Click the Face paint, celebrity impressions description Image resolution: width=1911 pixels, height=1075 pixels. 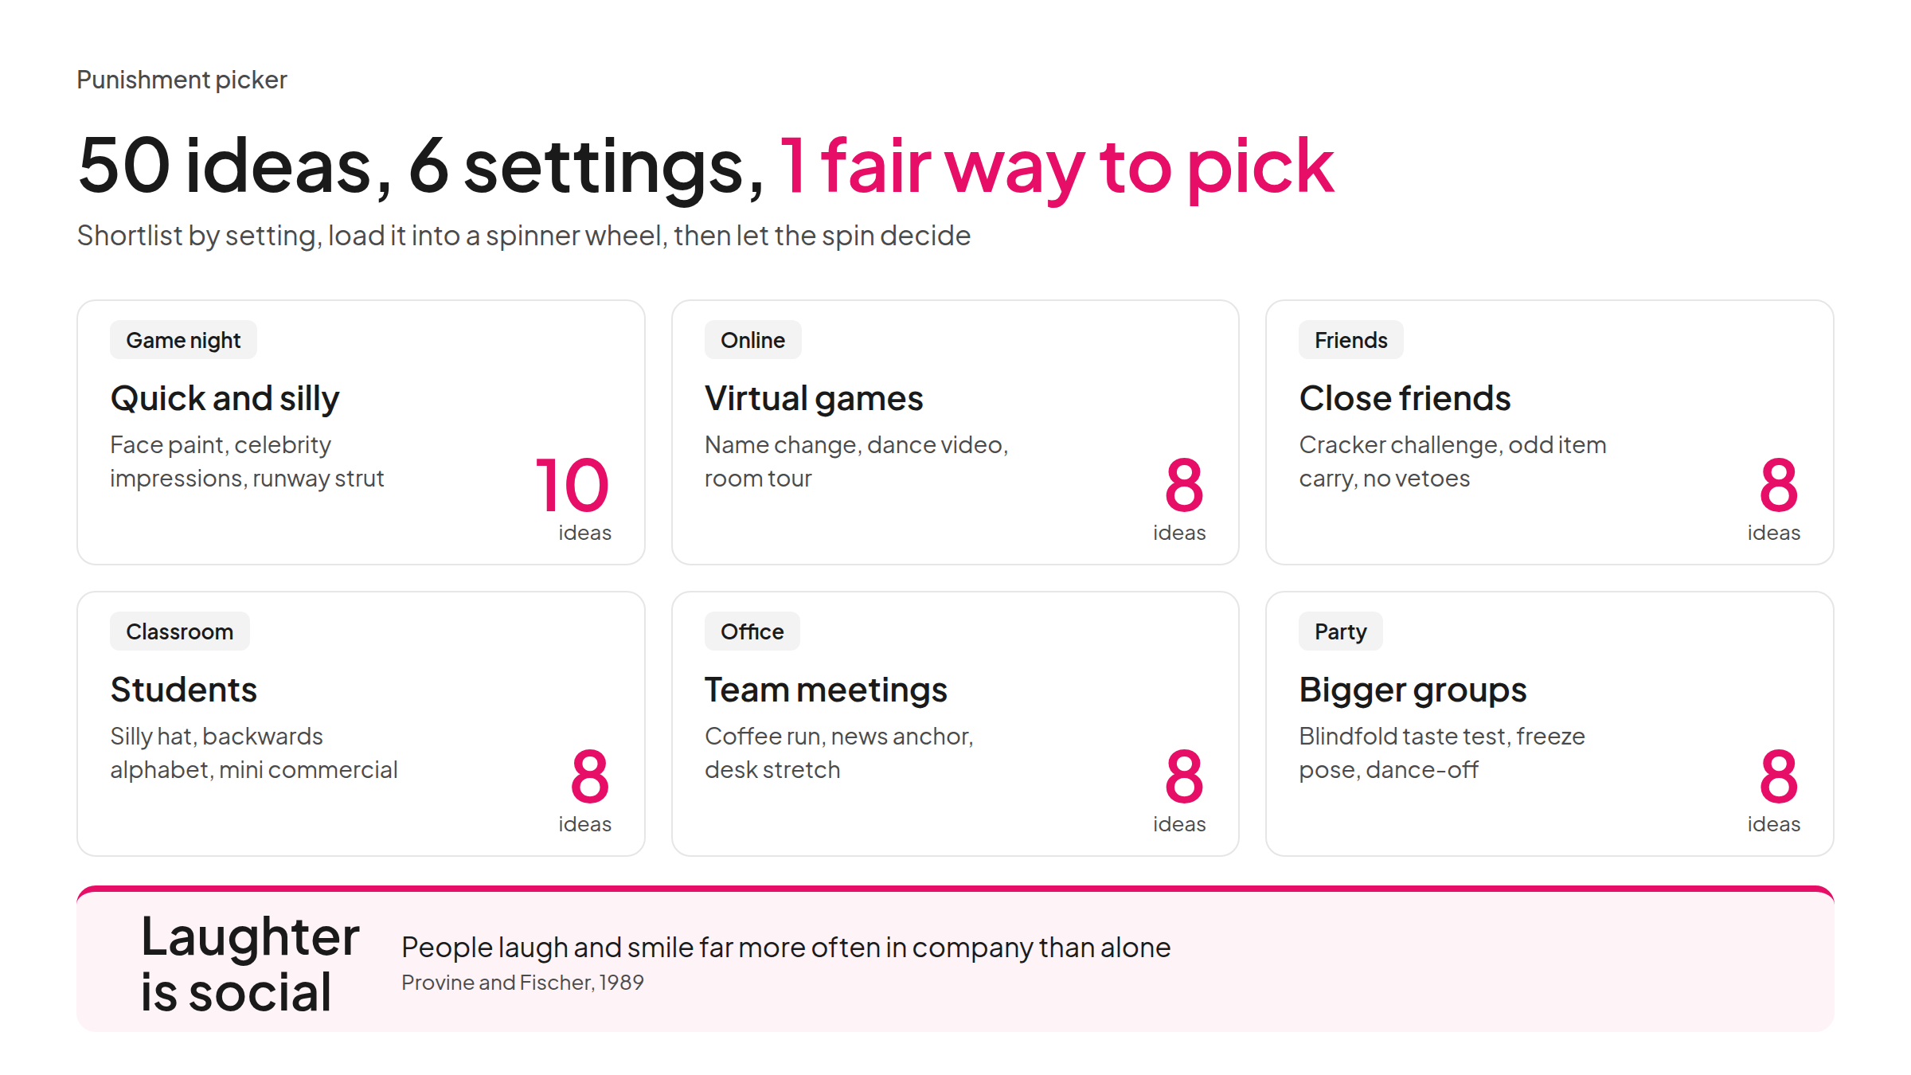tap(247, 461)
